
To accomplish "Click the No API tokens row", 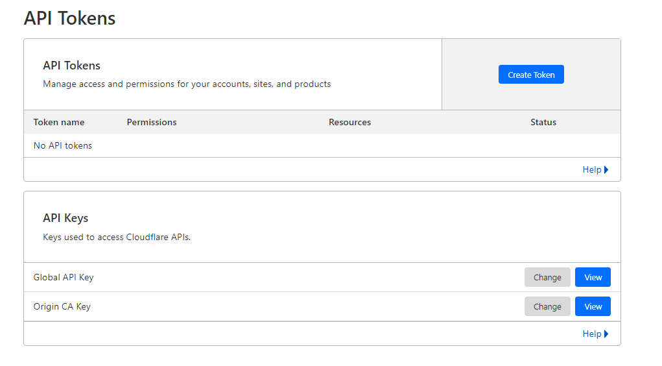I will click(322, 145).
